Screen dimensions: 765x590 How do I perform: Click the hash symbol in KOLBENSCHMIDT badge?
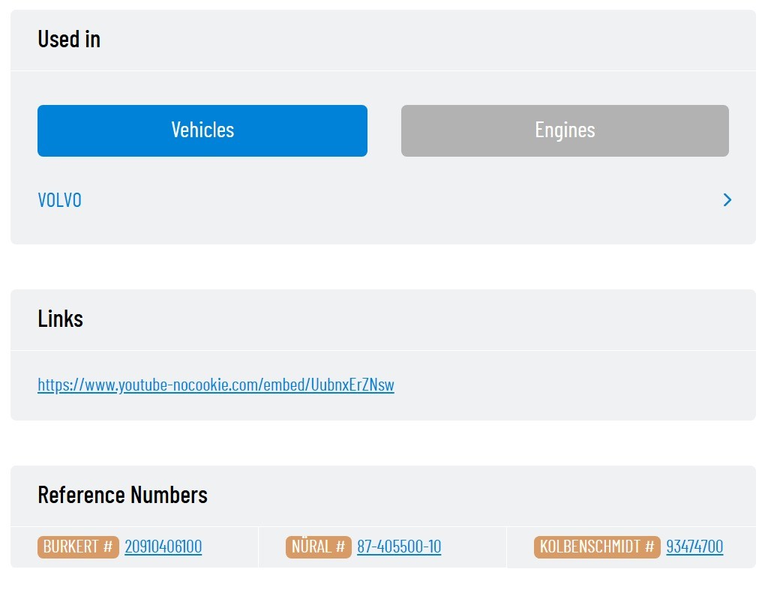point(649,547)
